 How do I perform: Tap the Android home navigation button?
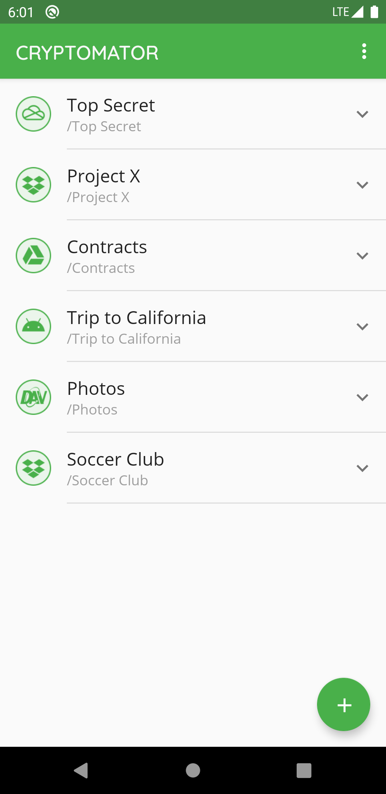193,770
